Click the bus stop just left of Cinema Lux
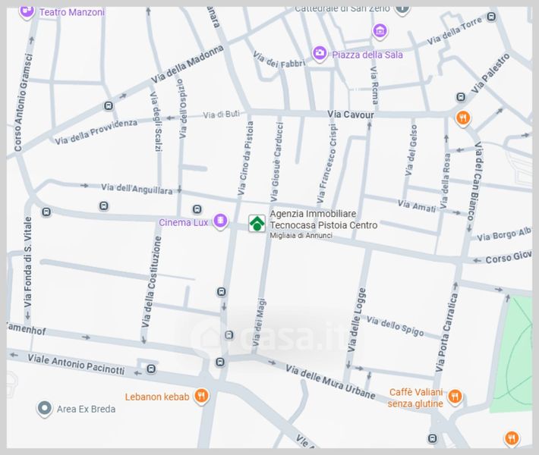Viewport: 539px width, 455px height. 197,209
